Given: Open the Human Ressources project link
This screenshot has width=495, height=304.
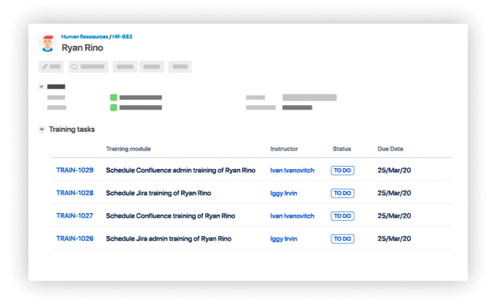Looking at the screenshot, I should (84, 37).
